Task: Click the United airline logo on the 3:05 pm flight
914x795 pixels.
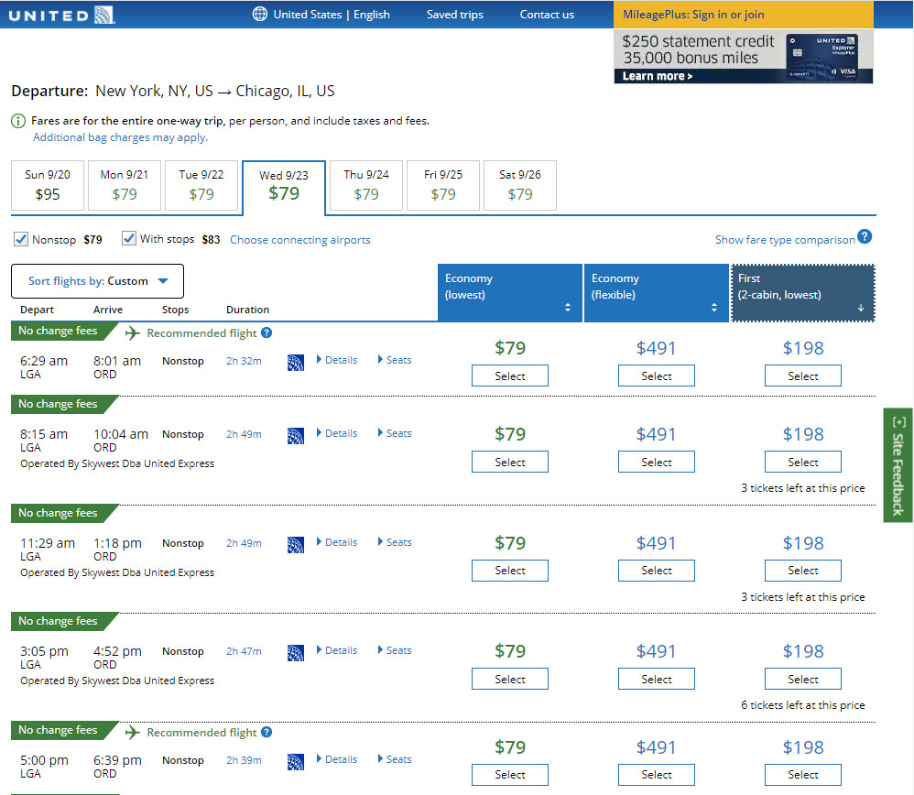Action: point(296,653)
